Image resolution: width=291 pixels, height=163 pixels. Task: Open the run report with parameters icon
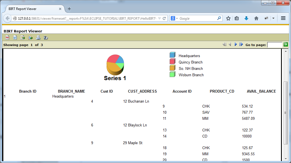click(15, 38)
